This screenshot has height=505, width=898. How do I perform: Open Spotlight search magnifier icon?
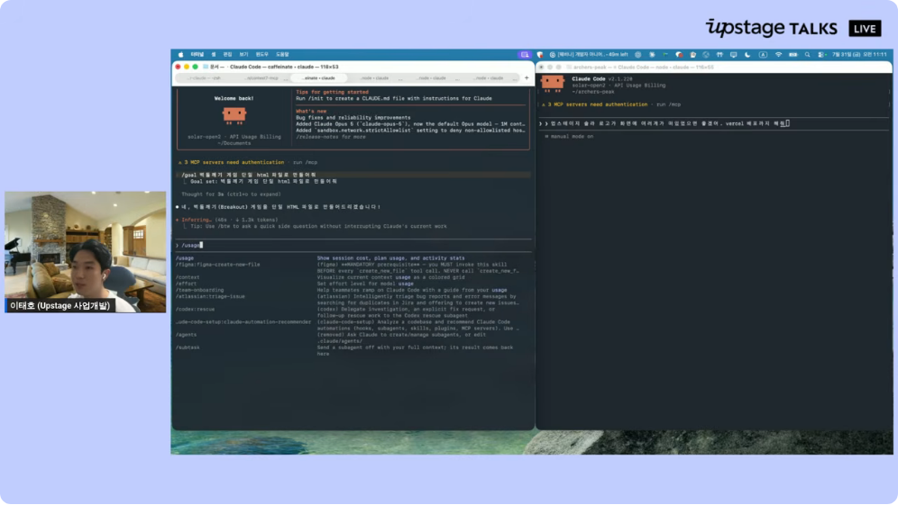(808, 55)
